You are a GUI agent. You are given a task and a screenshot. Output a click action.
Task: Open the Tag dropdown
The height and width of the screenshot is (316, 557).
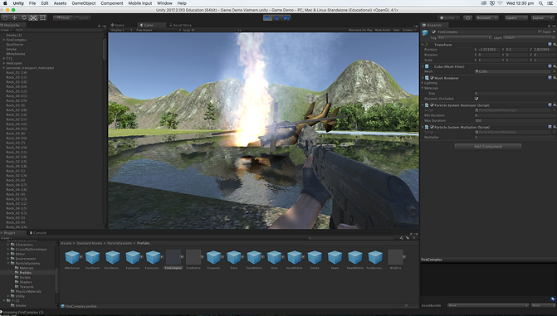coord(464,37)
